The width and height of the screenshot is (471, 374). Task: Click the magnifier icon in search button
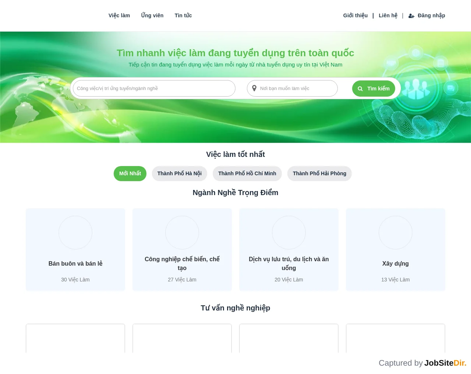tap(360, 89)
